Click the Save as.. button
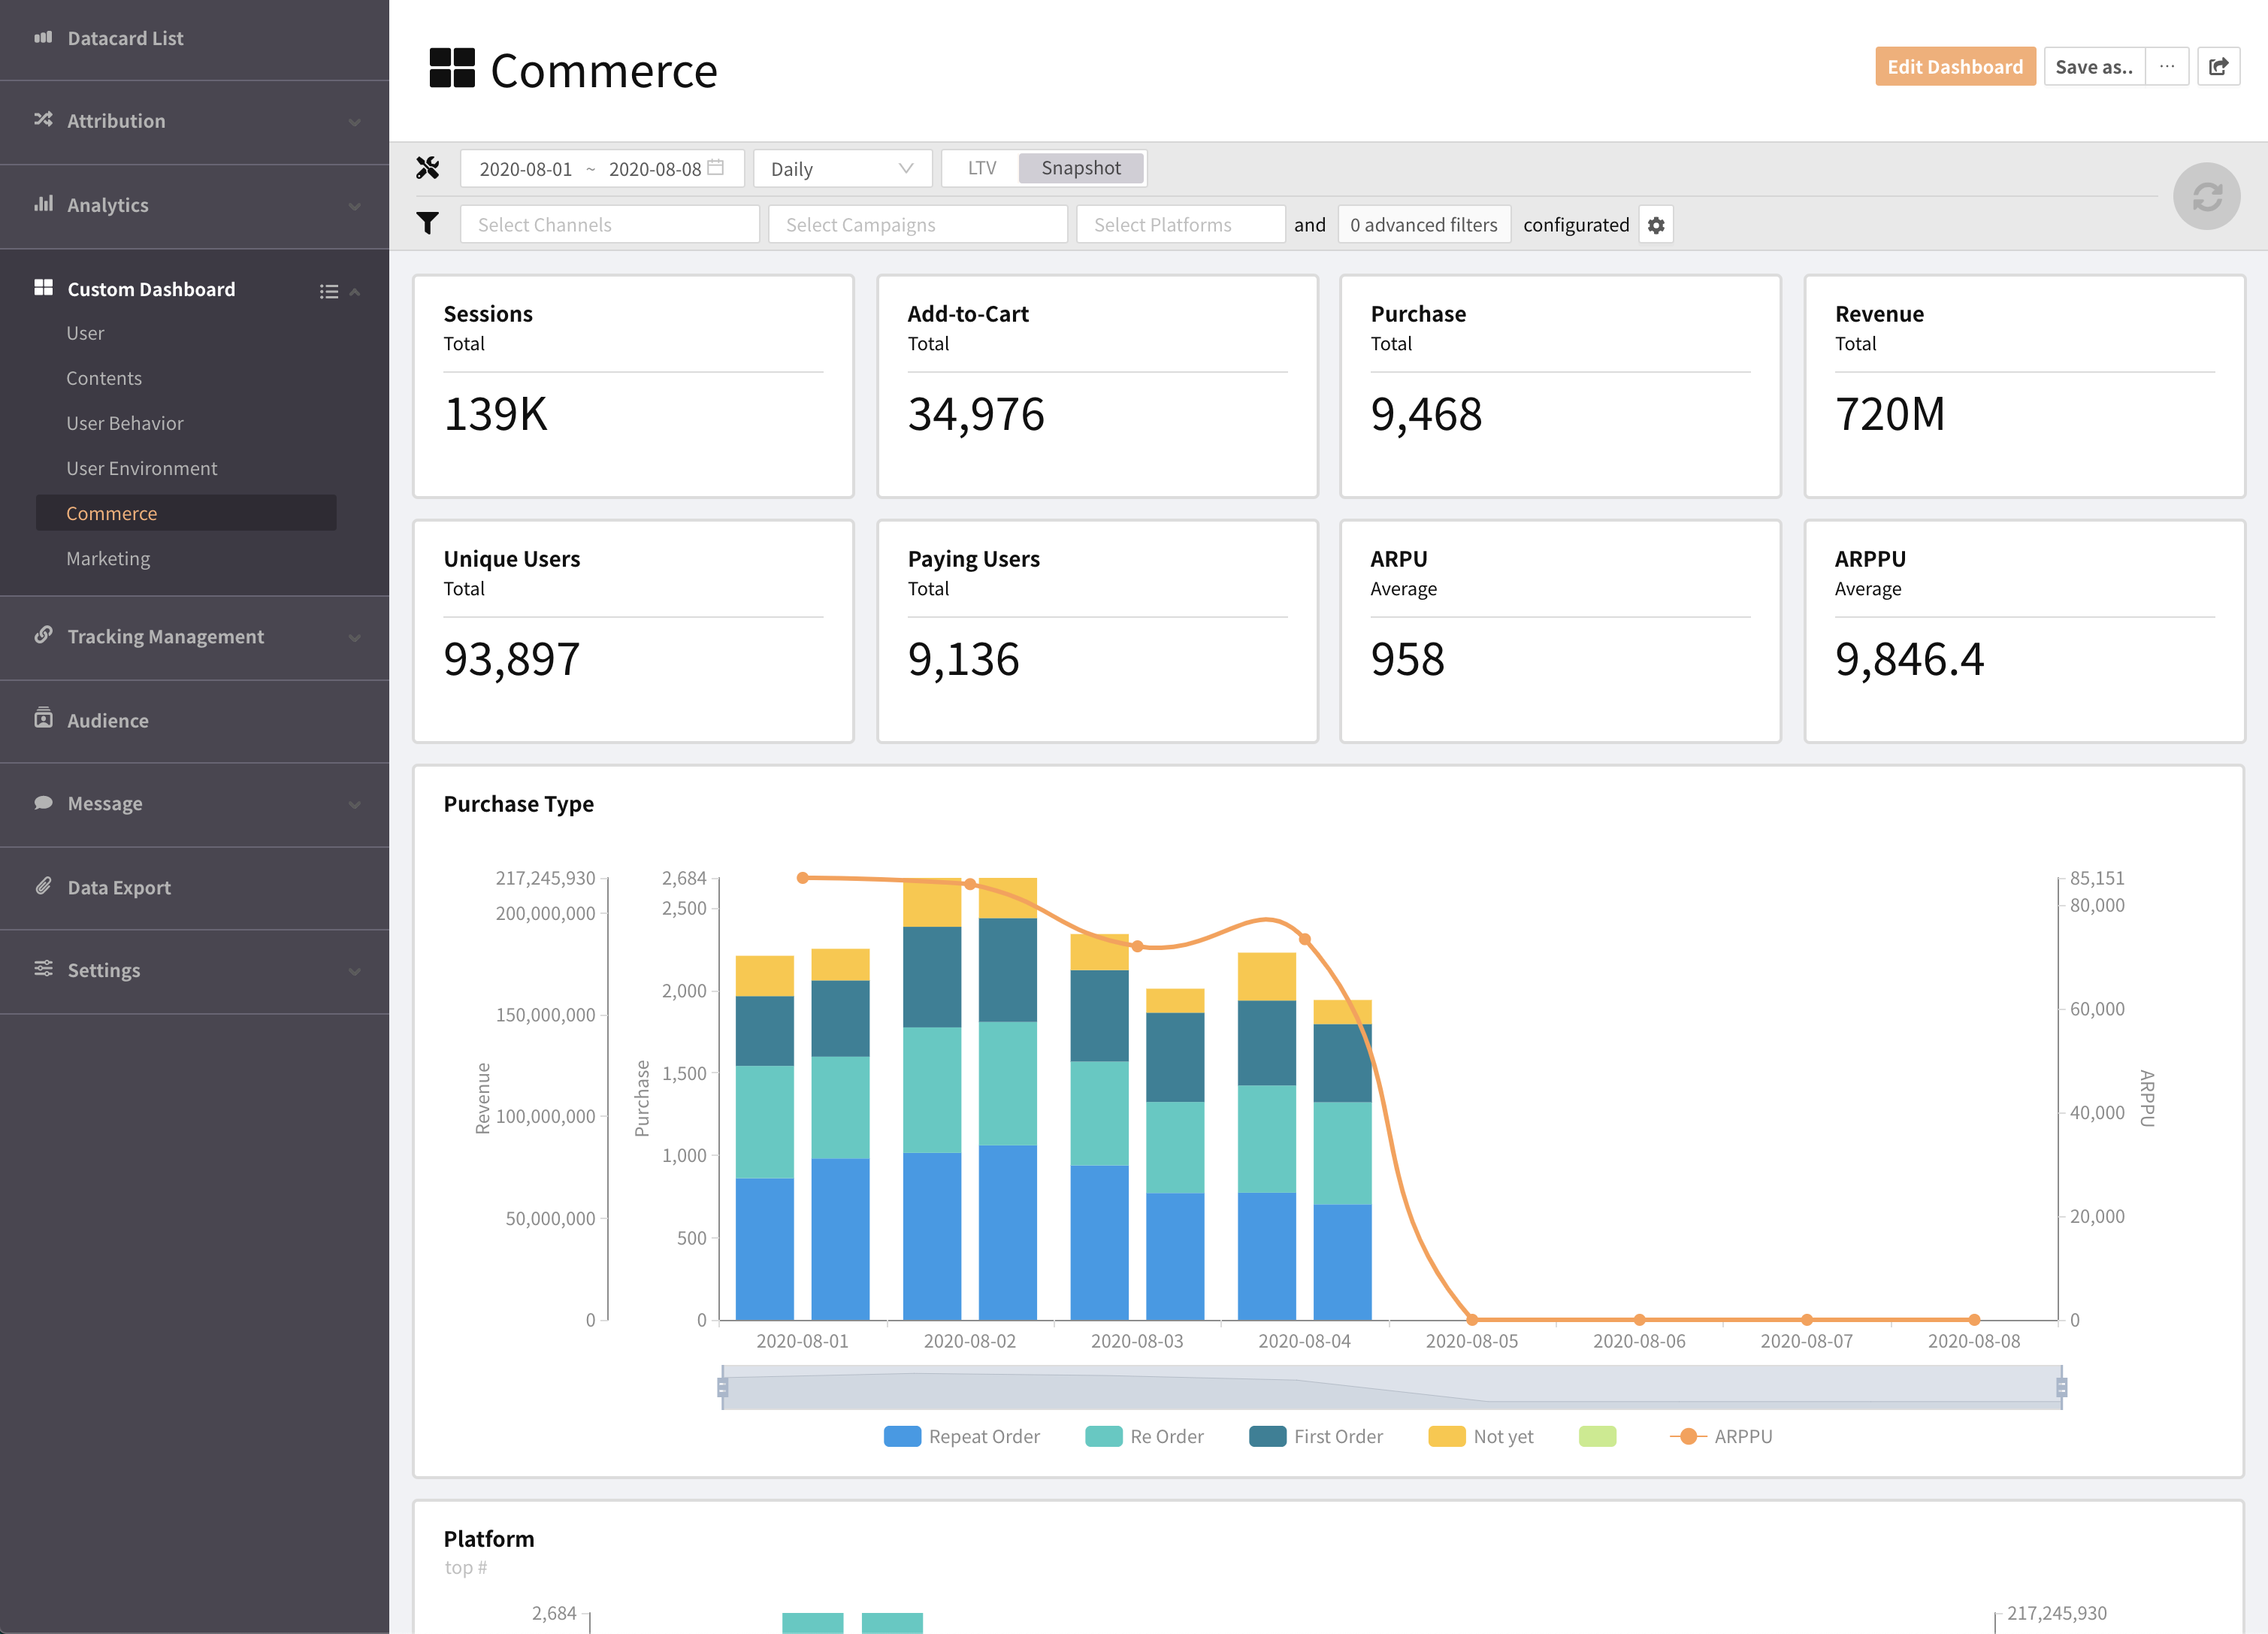Image resolution: width=2268 pixels, height=1634 pixels. click(x=2094, y=67)
